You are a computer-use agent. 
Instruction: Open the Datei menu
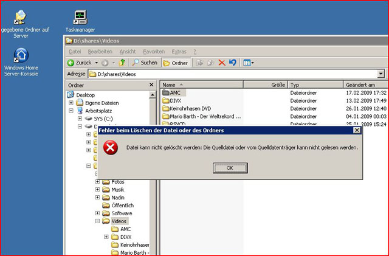coord(75,52)
